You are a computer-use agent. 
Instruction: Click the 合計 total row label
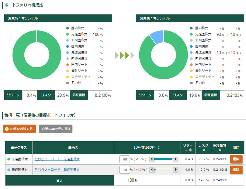click(59, 180)
